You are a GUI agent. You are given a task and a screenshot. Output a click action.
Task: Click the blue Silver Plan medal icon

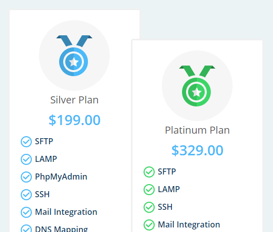[x=74, y=55]
